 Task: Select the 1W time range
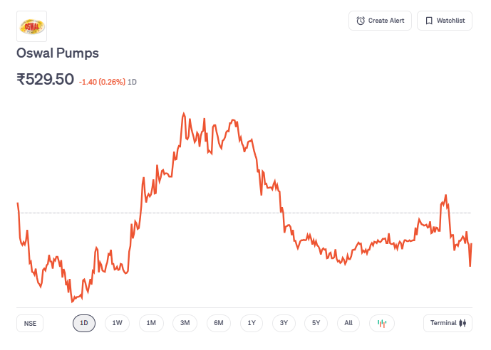click(118, 323)
